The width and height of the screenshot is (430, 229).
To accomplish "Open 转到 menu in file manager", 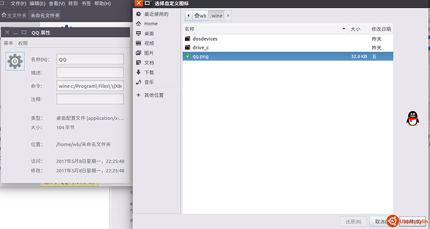I will pyautogui.click(x=73, y=4).
